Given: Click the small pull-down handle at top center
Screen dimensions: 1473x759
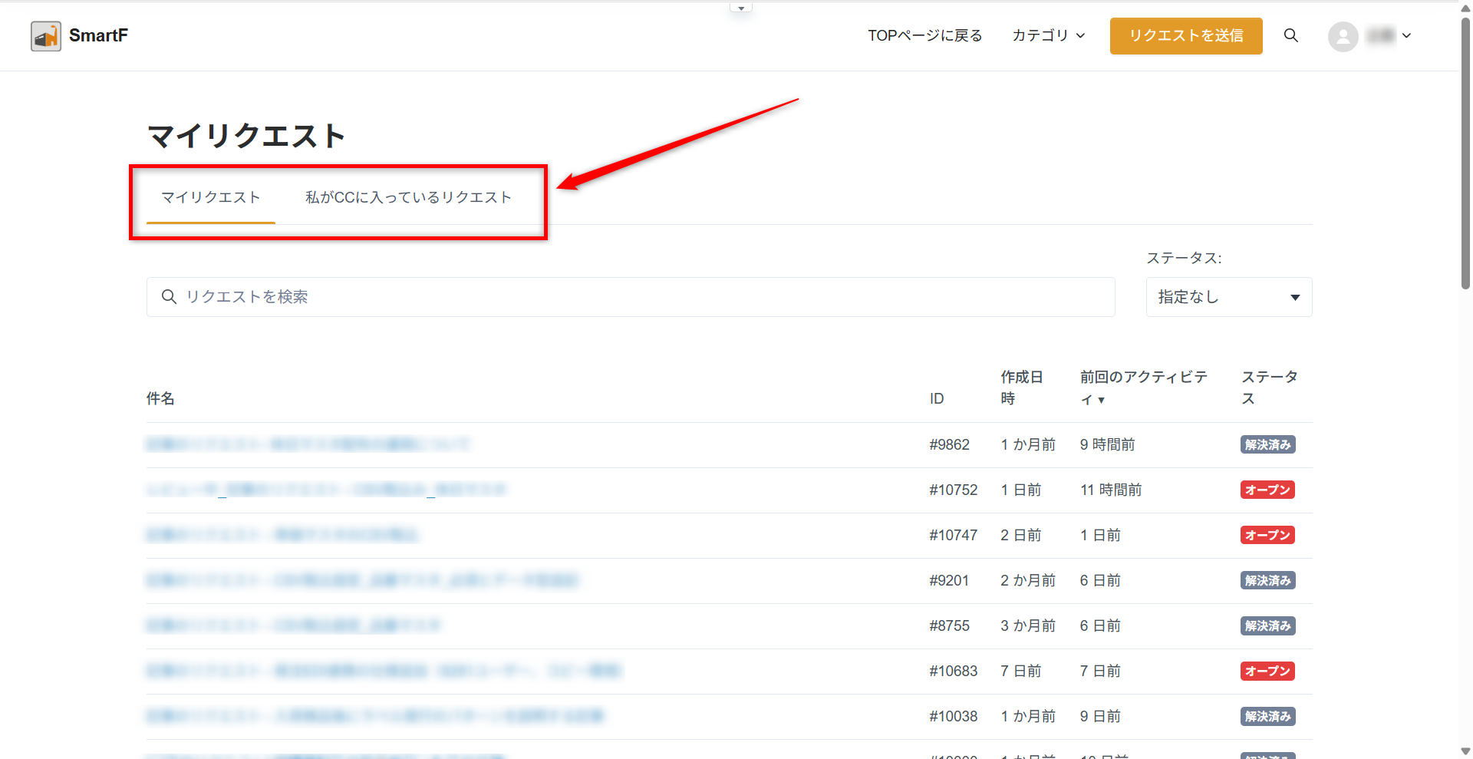Looking at the screenshot, I should point(741,8).
